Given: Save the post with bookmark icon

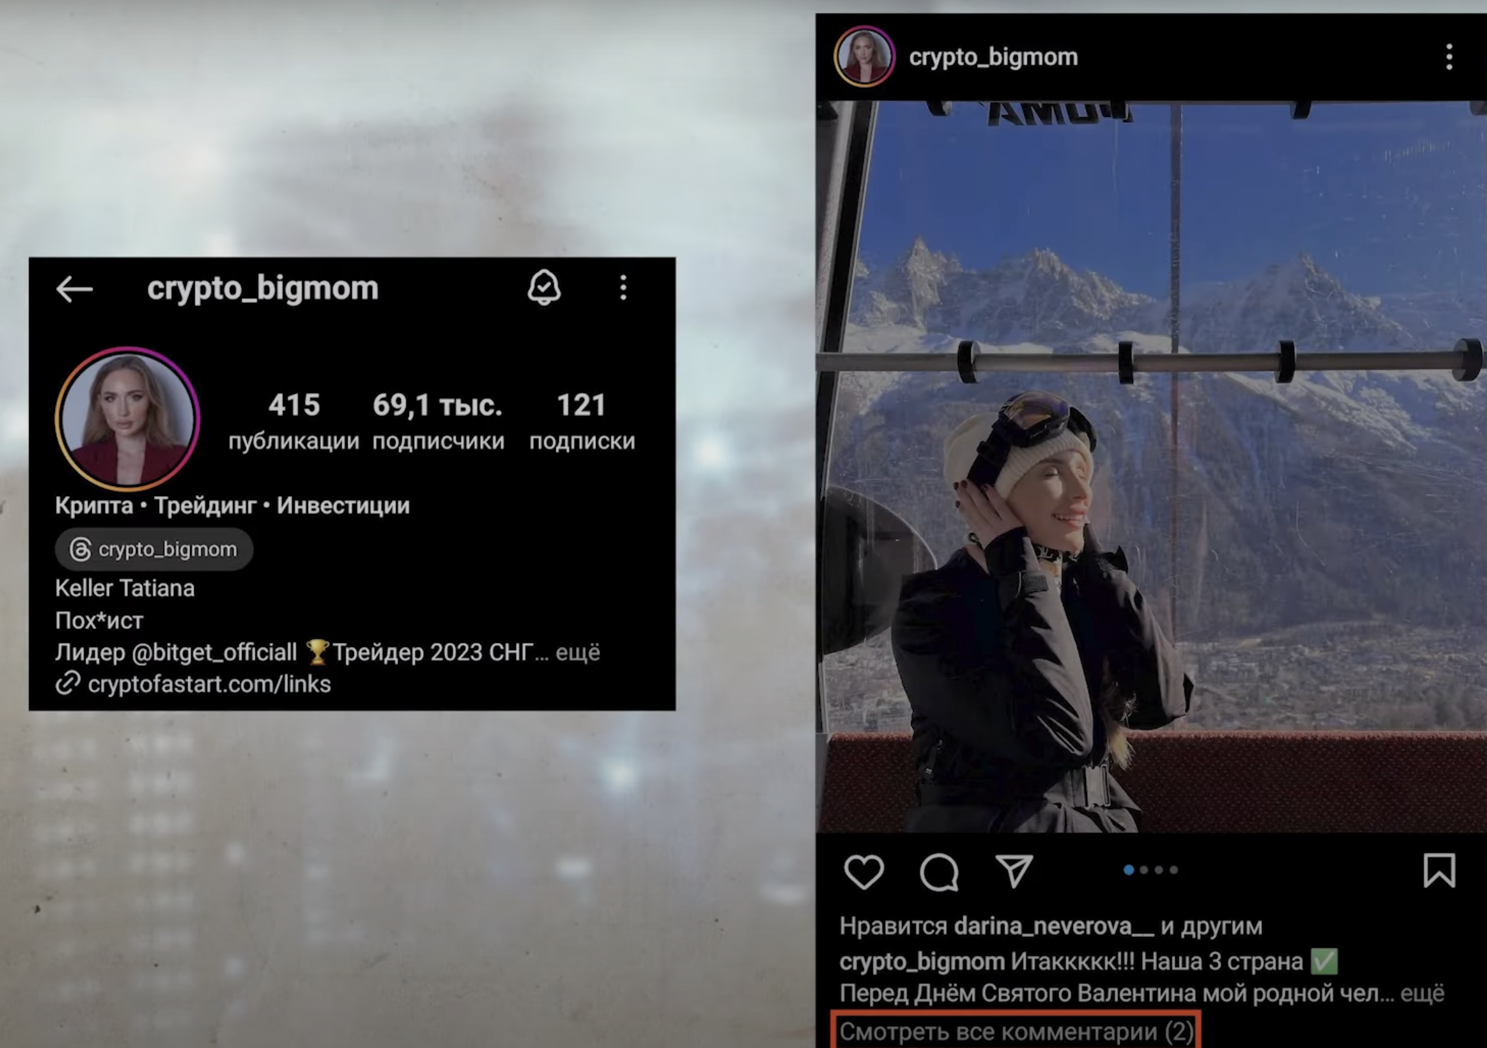Looking at the screenshot, I should [x=1439, y=870].
